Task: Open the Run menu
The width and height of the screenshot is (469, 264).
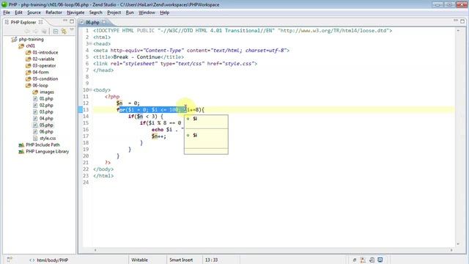Action: [x=130, y=12]
